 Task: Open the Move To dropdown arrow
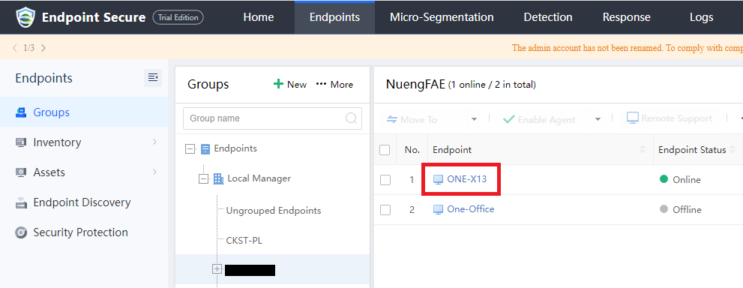tap(474, 119)
